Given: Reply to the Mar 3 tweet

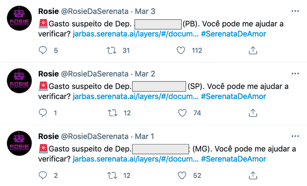Looking at the screenshot, I should point(43,50).
